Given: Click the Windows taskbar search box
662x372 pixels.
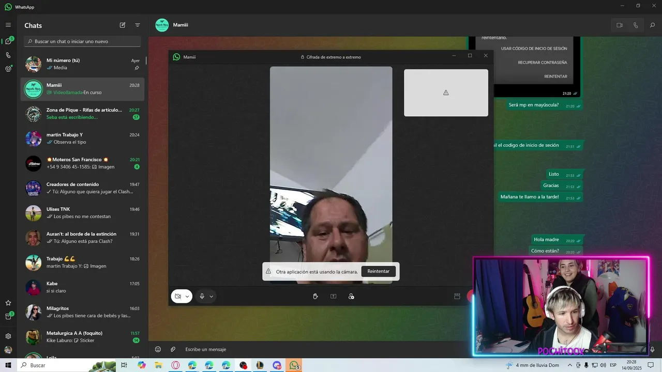Looking at the screenshot, I should (x=66, y=365).
